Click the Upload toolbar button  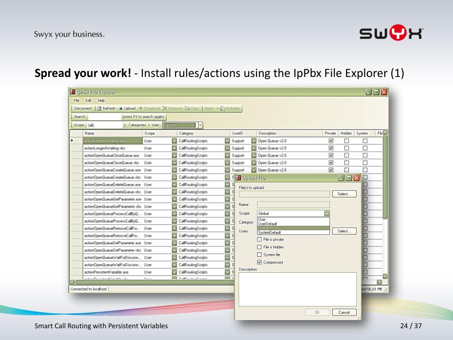127,108
